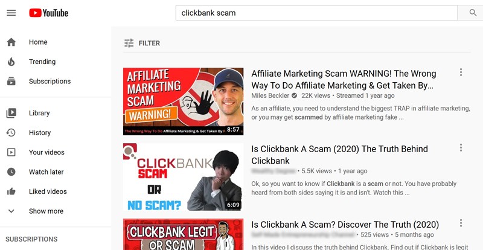The image size is (483, 250).
Task: Open the hamburger guide menu
Action: (11, 13)
